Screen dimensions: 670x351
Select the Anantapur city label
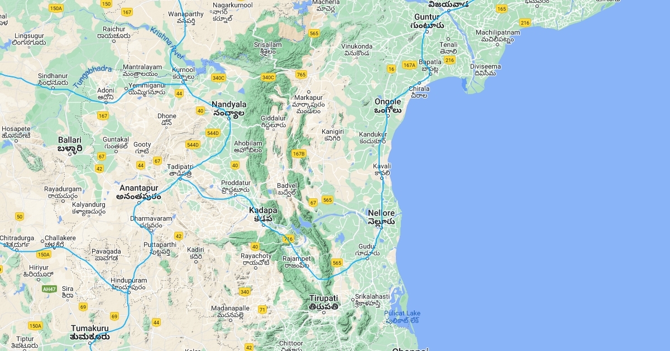(x=139, y=192)
